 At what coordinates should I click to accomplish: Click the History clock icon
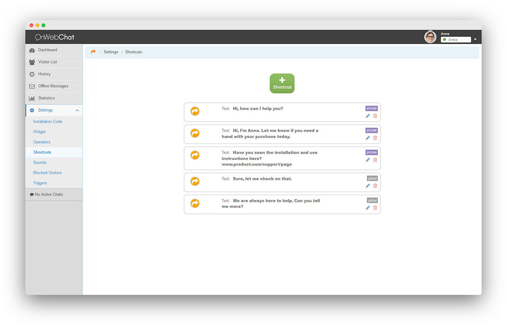coord(32,74)
